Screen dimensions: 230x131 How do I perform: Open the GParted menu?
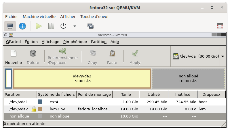[x=13, y=42]
